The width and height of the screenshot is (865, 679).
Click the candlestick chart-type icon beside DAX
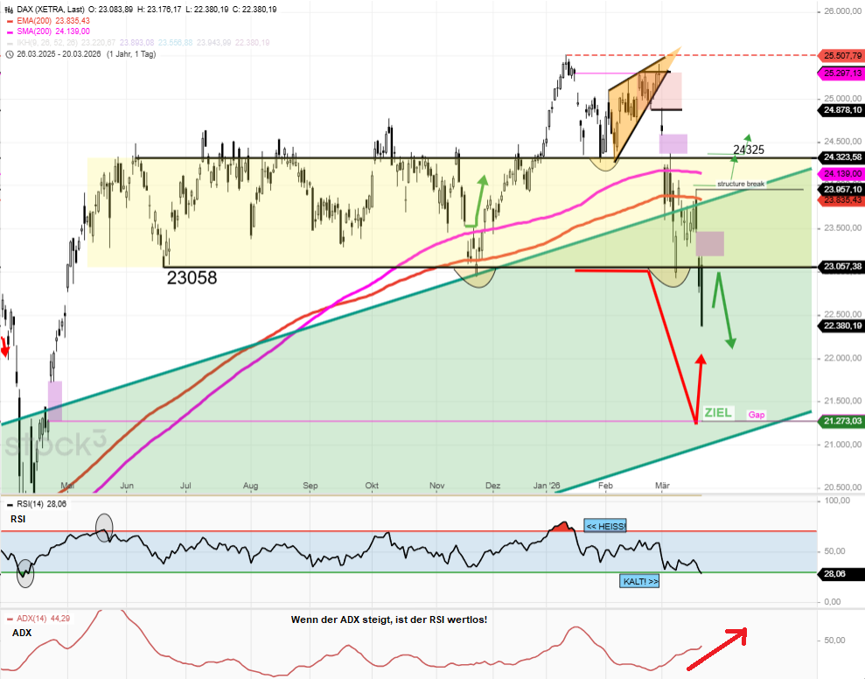9,8
